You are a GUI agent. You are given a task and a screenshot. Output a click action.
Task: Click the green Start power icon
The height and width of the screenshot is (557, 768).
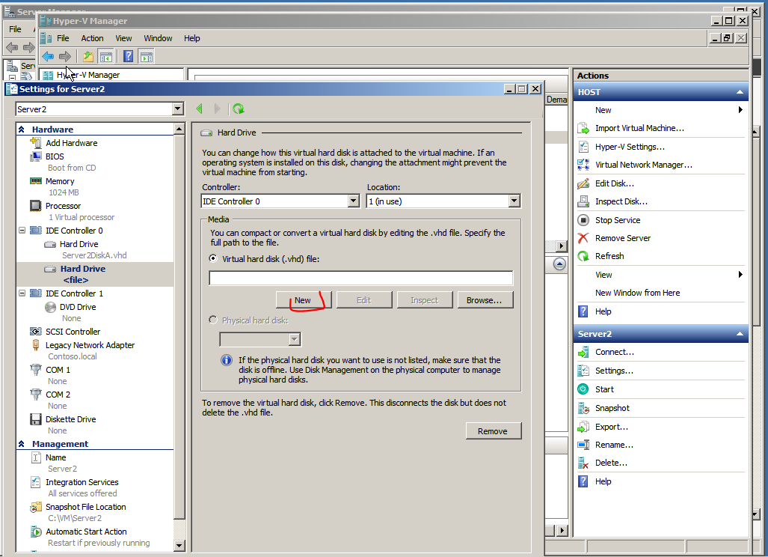(583, 389)
